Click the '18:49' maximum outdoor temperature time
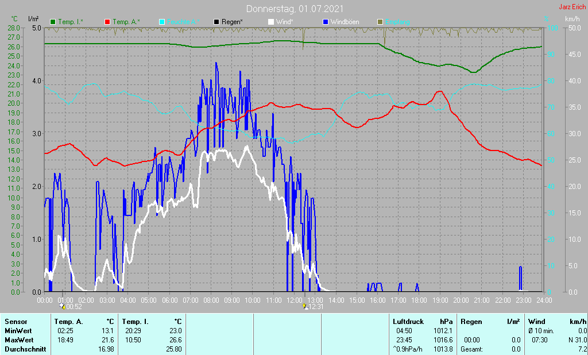588x355 pixels. point(65,340)
